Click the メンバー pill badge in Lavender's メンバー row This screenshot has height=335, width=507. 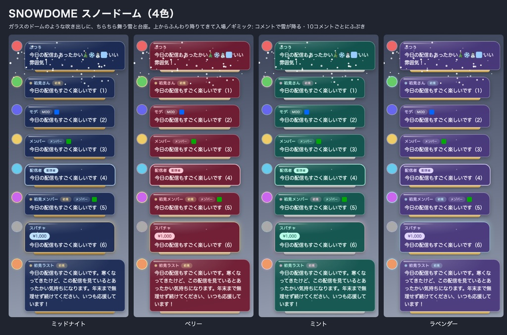click(x=431, y=142)
